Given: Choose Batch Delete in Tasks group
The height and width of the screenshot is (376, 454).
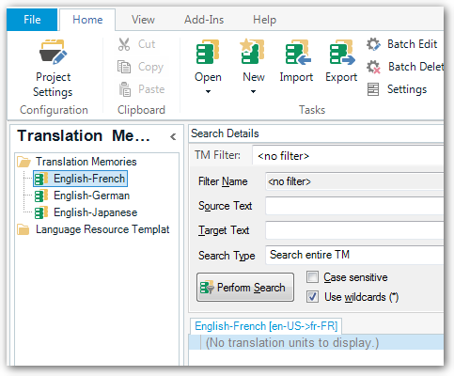Looking at the screenshot, I should (x=405, y=67).
